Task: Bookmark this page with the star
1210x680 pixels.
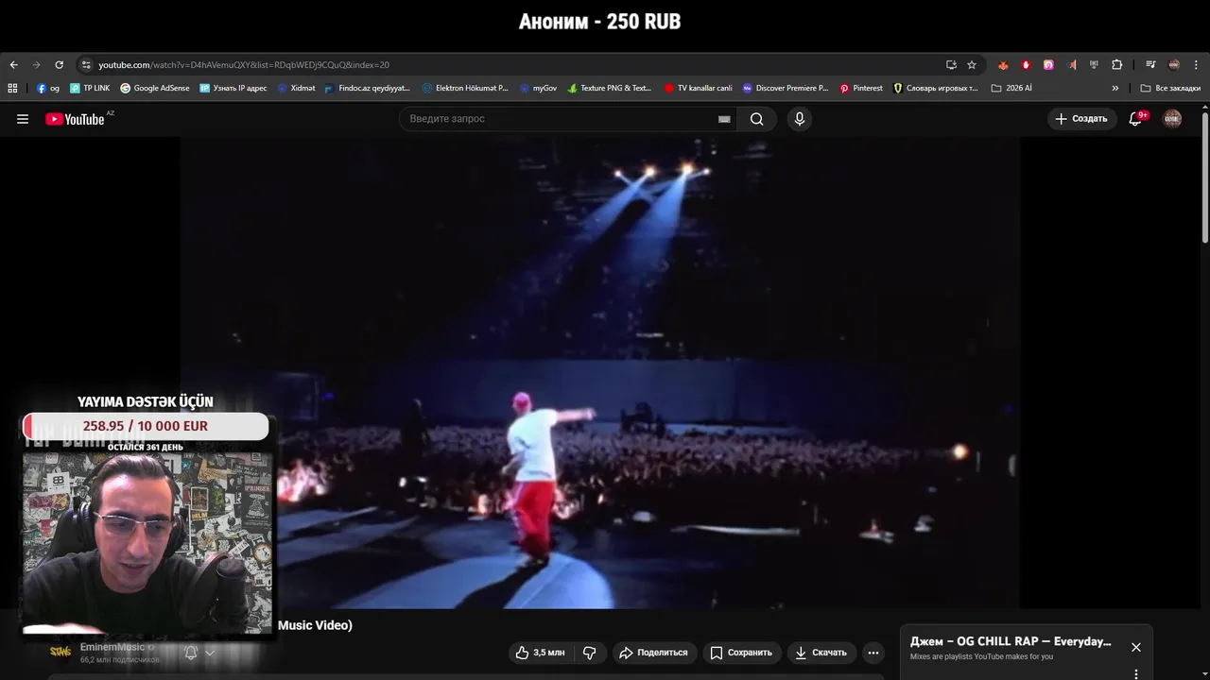Action: tap(972, 65)
